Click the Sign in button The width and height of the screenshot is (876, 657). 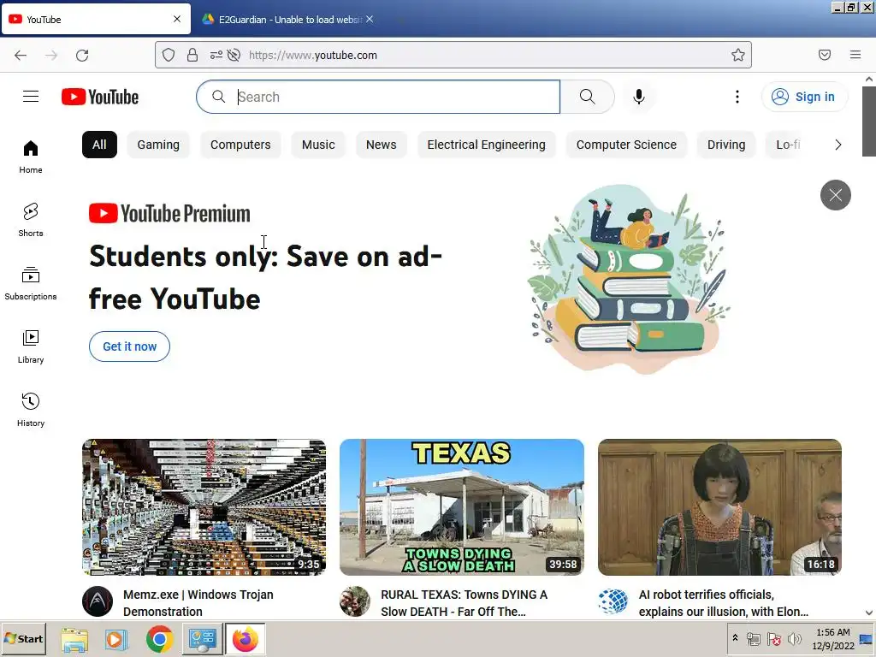804,97
